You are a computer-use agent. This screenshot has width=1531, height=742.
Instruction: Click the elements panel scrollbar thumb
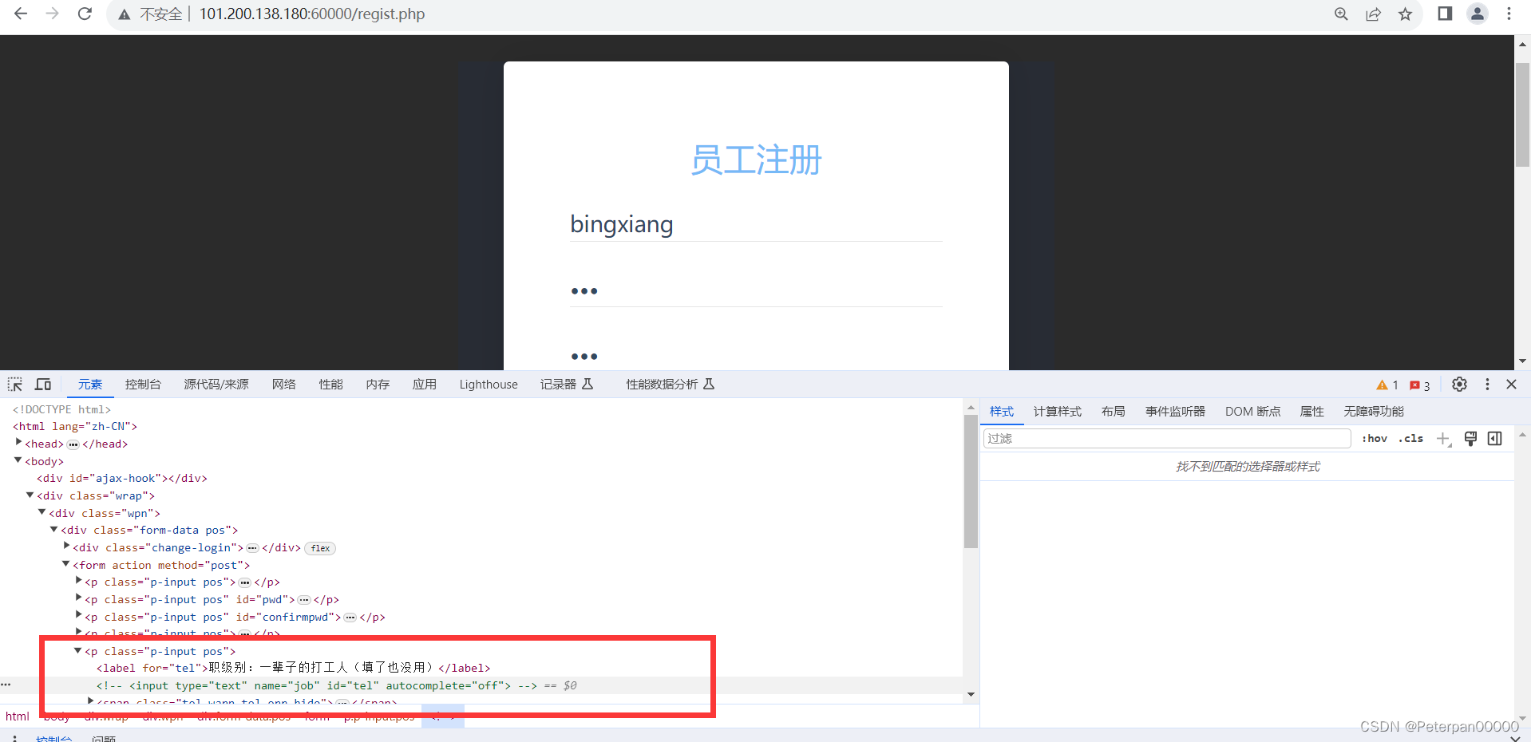pos(971,482)
